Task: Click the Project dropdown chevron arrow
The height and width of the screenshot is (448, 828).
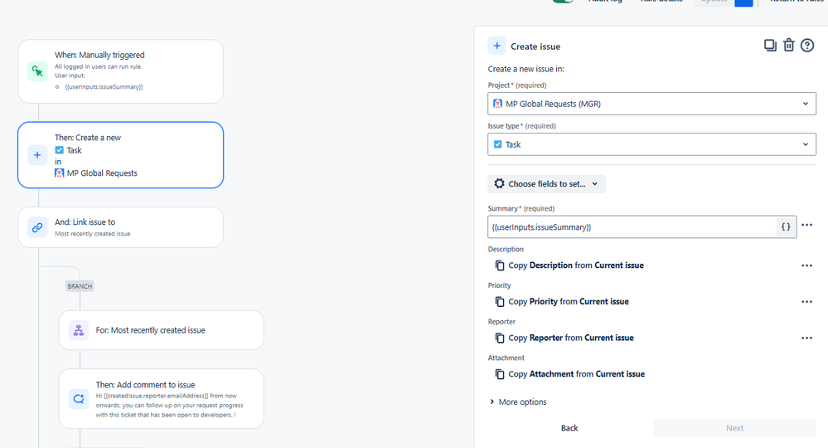Action: [x=806, y=104]
